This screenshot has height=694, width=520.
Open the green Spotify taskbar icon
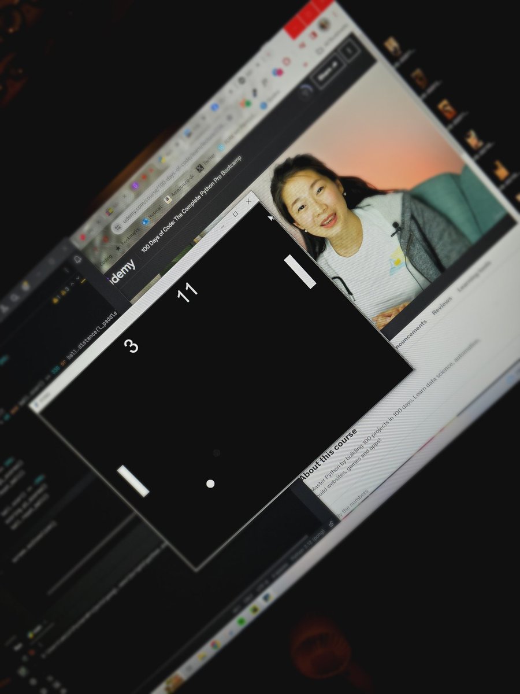point(241,622)
